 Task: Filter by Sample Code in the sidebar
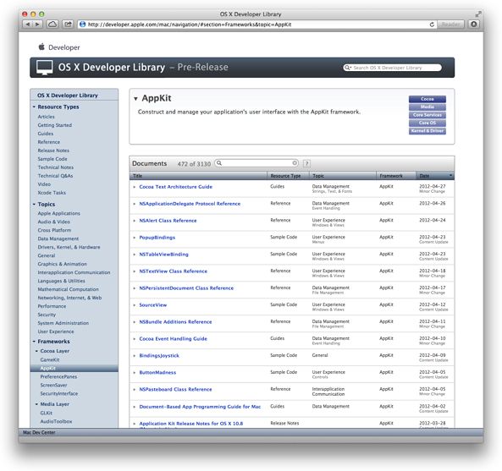tap(52, 159)
